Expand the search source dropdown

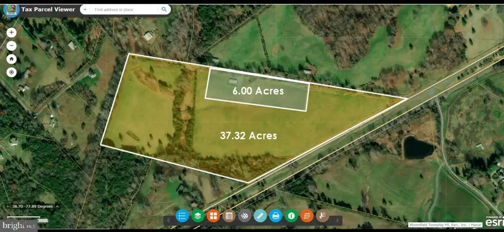coord(85,10)
